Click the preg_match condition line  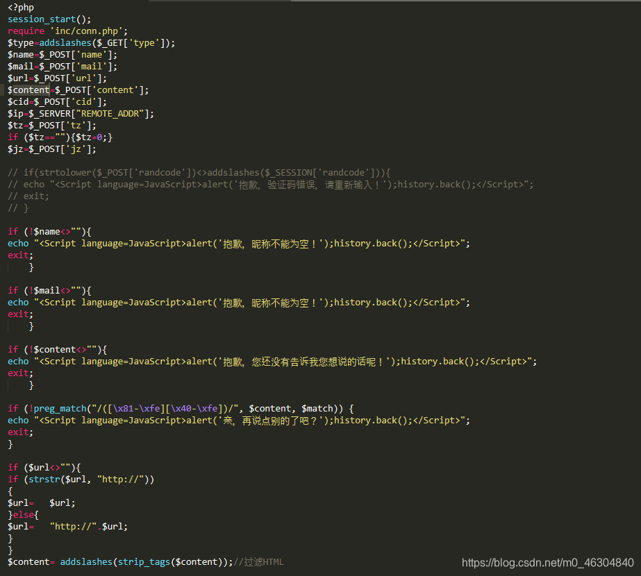click(181, 409)
